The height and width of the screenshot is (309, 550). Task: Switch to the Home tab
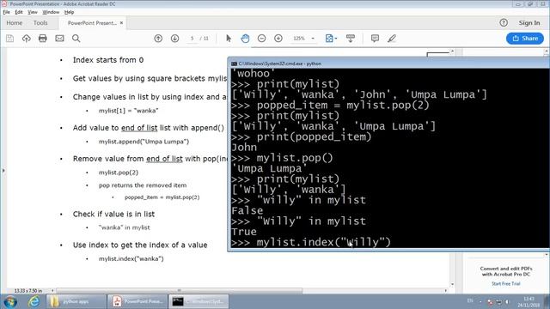15,23
